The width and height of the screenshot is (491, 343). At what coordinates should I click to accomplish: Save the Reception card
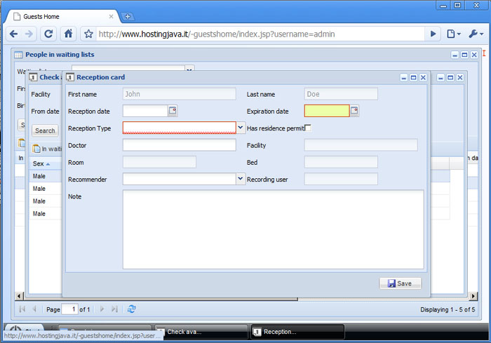point(400,283)
